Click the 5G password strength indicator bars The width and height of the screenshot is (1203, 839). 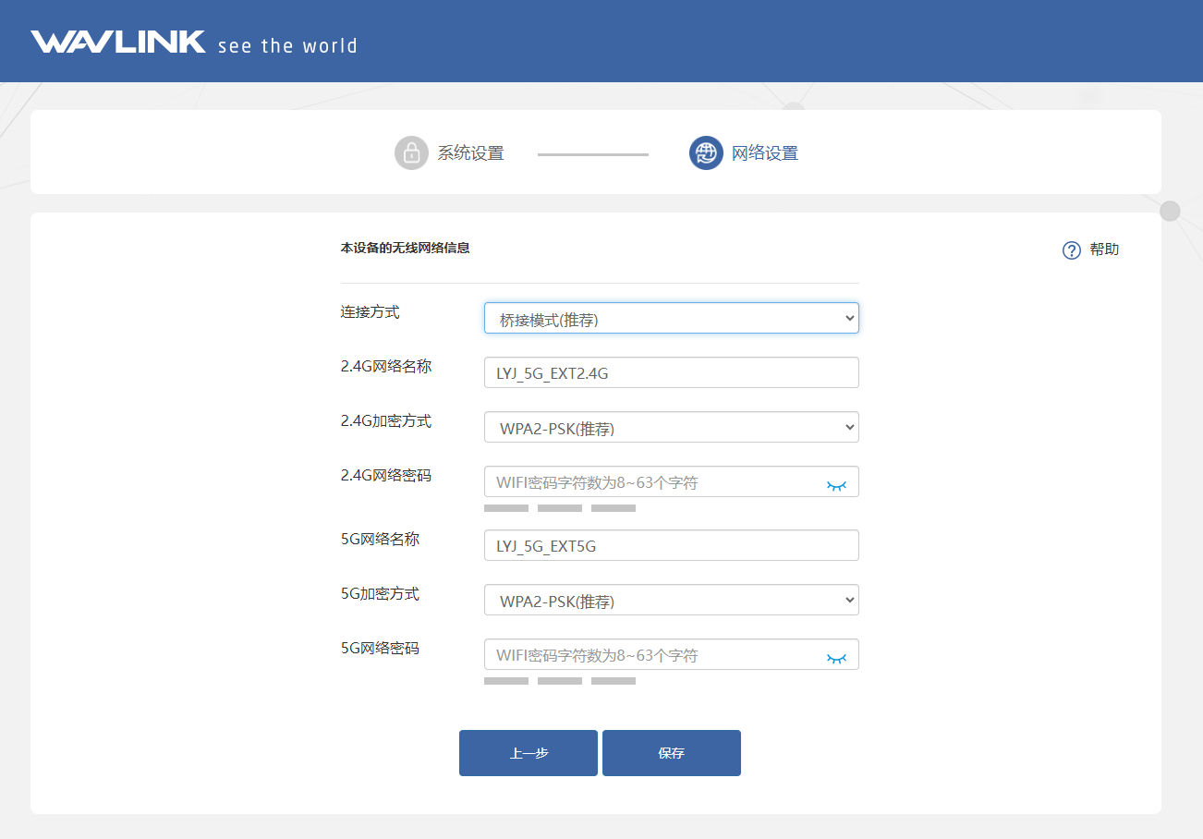pyautogui.click(x=560, y=681)
